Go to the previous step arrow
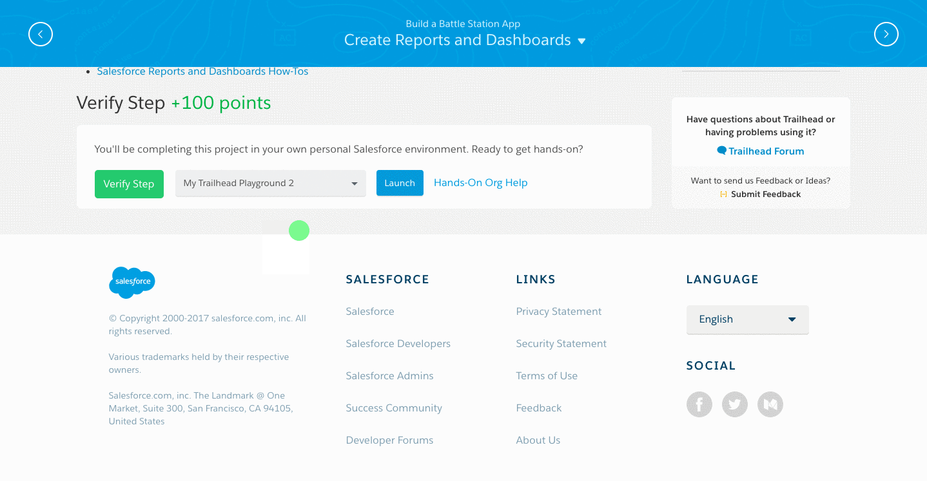Image resolution: width=927 pixels, height=481 pixels. click(41, 34)
